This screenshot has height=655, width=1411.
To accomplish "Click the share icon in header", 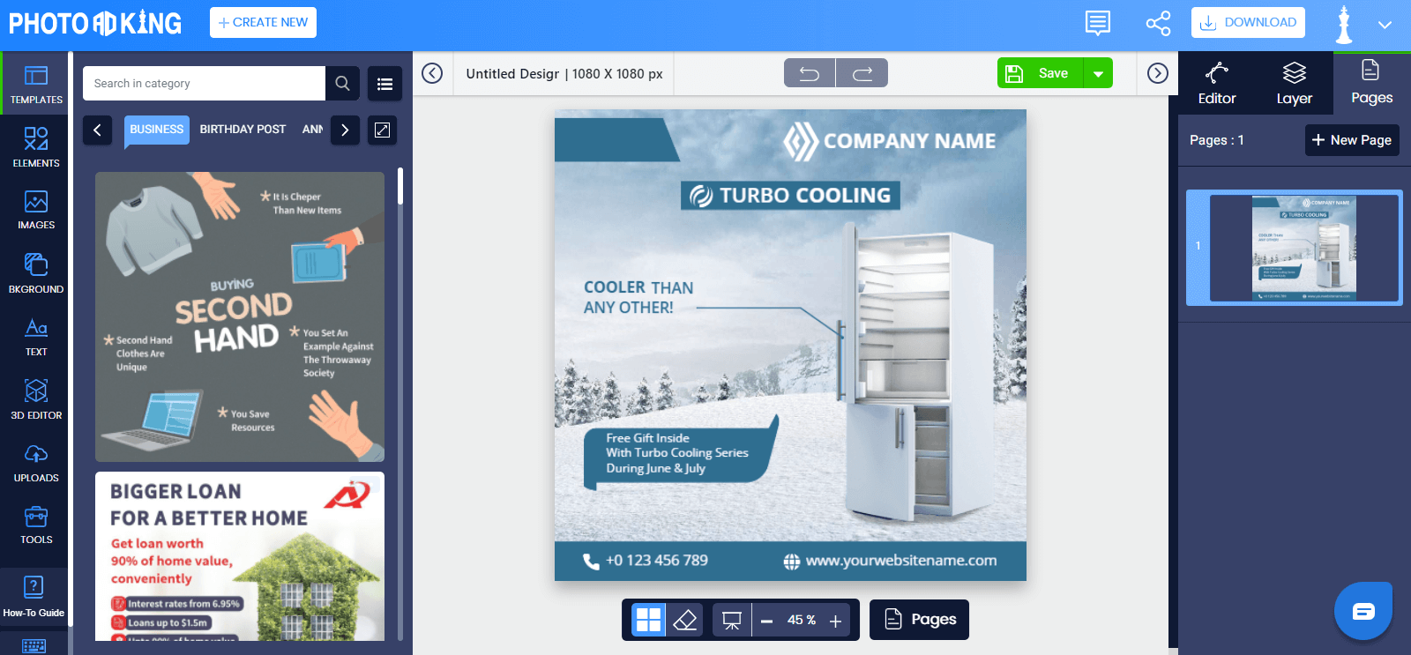I will coord(1158,23).
